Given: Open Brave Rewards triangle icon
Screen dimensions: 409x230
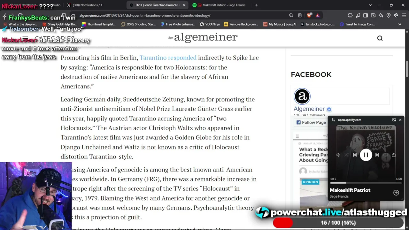Looking at the screenshot, I should pyautogui.click(x=317, y=15).
